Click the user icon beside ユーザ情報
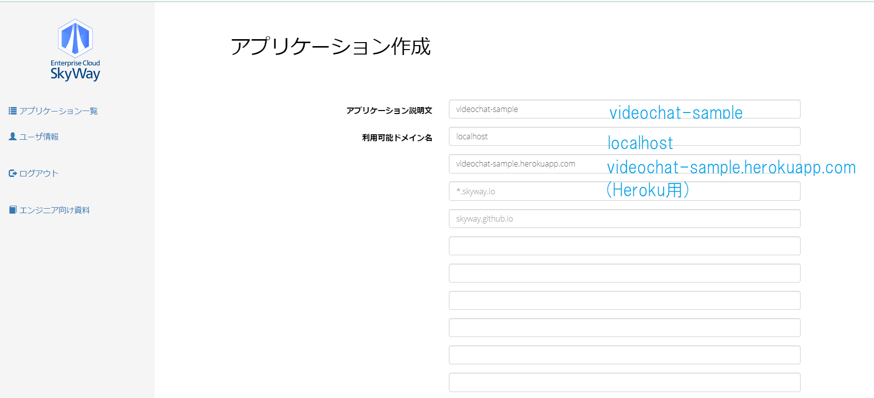 click(x=13, y=136)
